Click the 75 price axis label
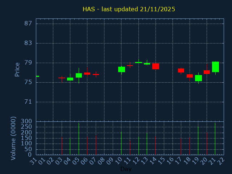Image resolution: width=232 pixels, height=174 pixels. tap(28, 82)
